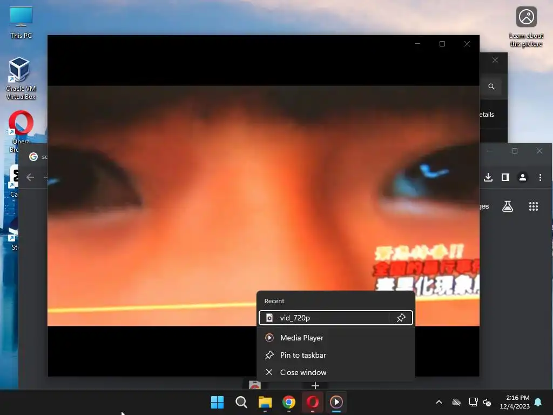Viewport: 553px width, 415px height.
Task: Select Media Player in the jump list
Action: (335, 338)
